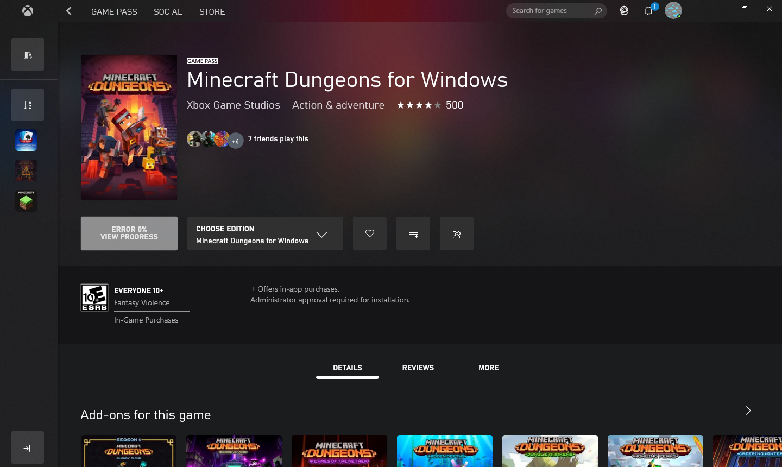Click the '7 friends play this' link
The image size is (782, 467).
coord(278,139)
